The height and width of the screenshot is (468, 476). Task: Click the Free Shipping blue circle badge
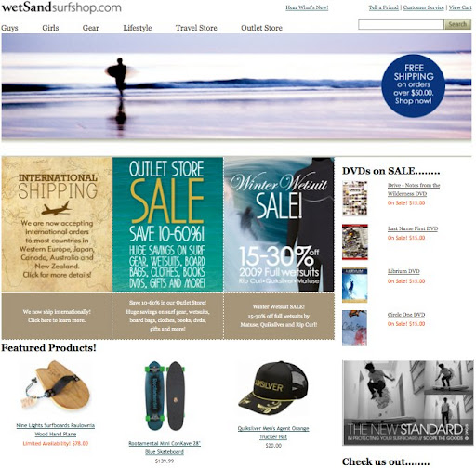pyautogui.click(x=413, y=85)
